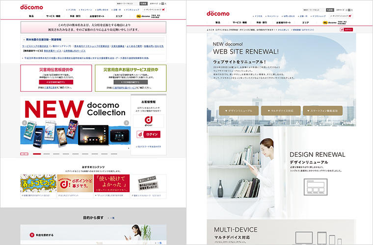The width and height of the screenshot is (373, 245).
Task: Pause the carousel using the red outlined indicator control
Action: pos(24,154)
